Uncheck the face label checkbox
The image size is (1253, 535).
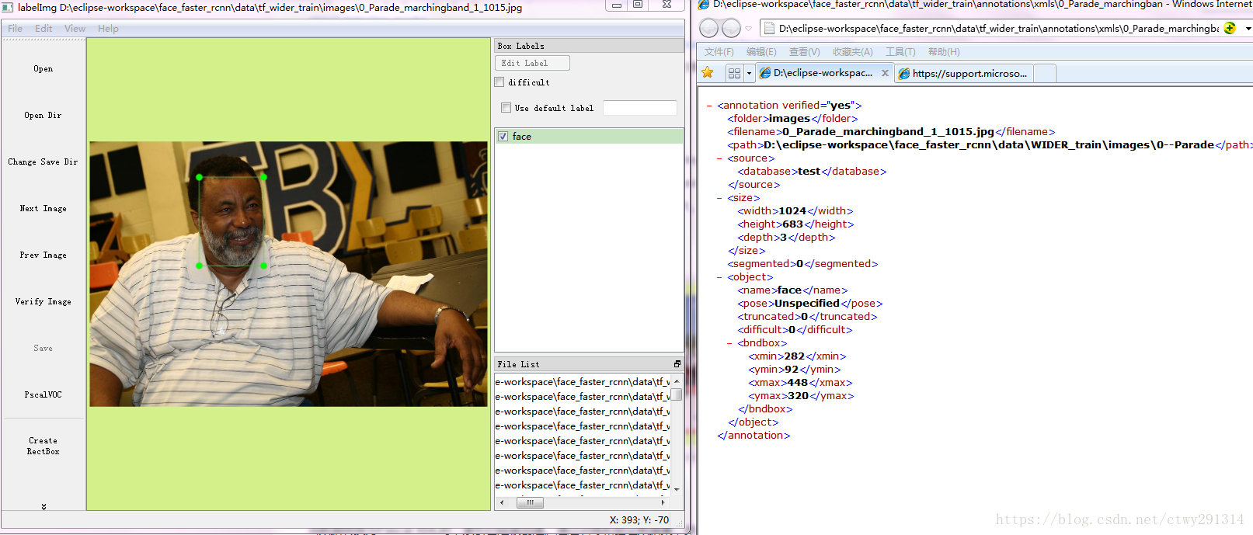point(503,137)
